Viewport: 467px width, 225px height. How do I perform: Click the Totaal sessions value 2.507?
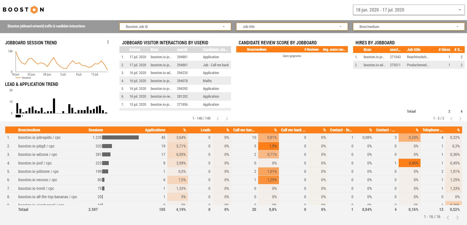pyautogui.click(x=93, y=209)
